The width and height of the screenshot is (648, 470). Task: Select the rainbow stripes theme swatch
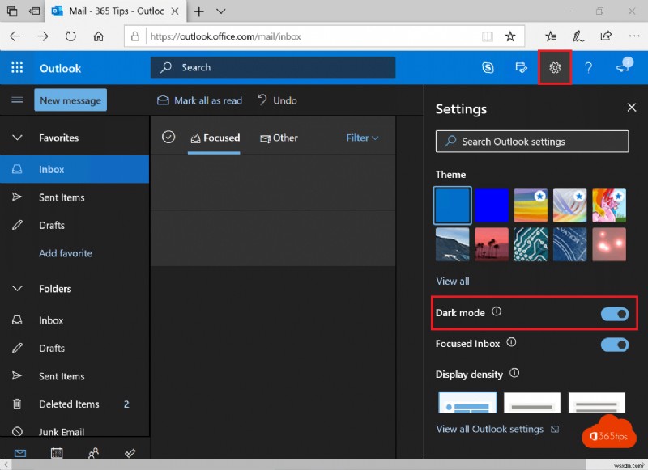point(531,205)
